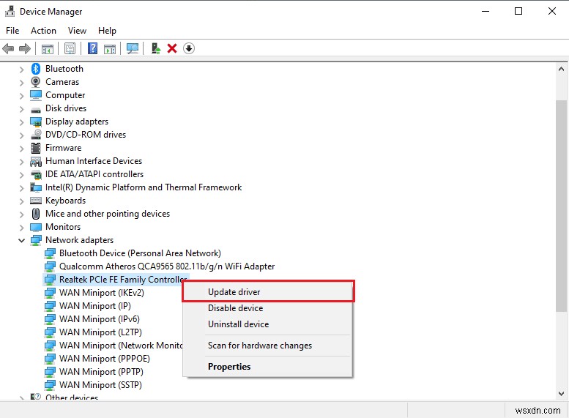Open the View menu
Screen dimensions: 569x418
click(x=77, y=31)
